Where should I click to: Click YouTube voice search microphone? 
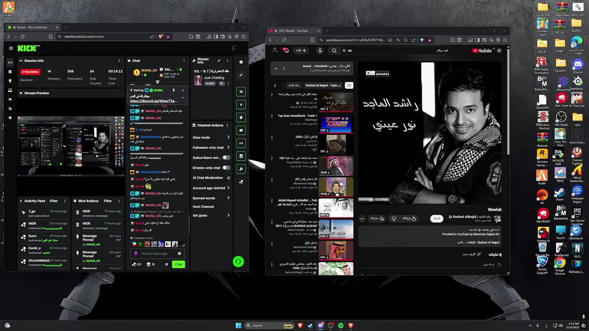(320, 51)
